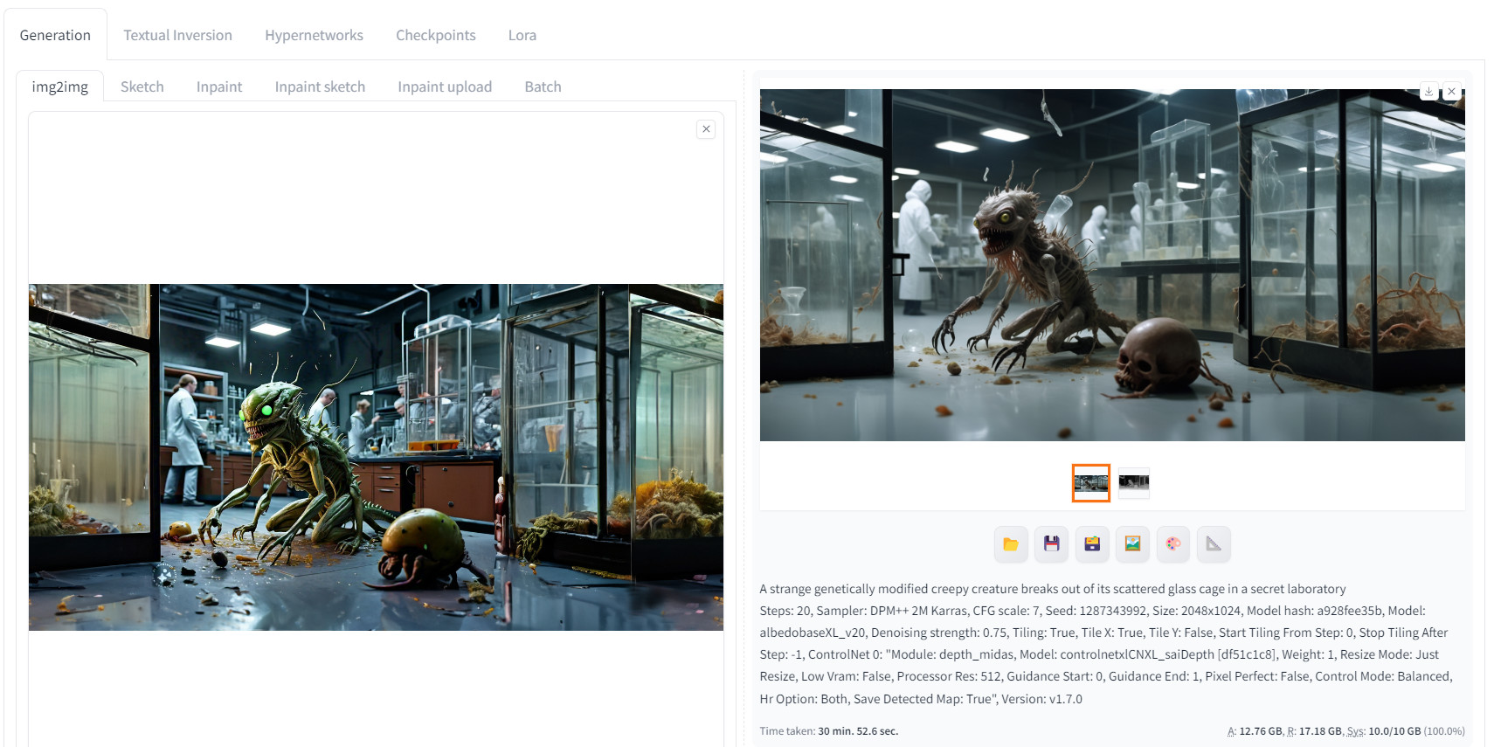
Task: Open the Hypernetworks tab
Action: tap(314, 35)
